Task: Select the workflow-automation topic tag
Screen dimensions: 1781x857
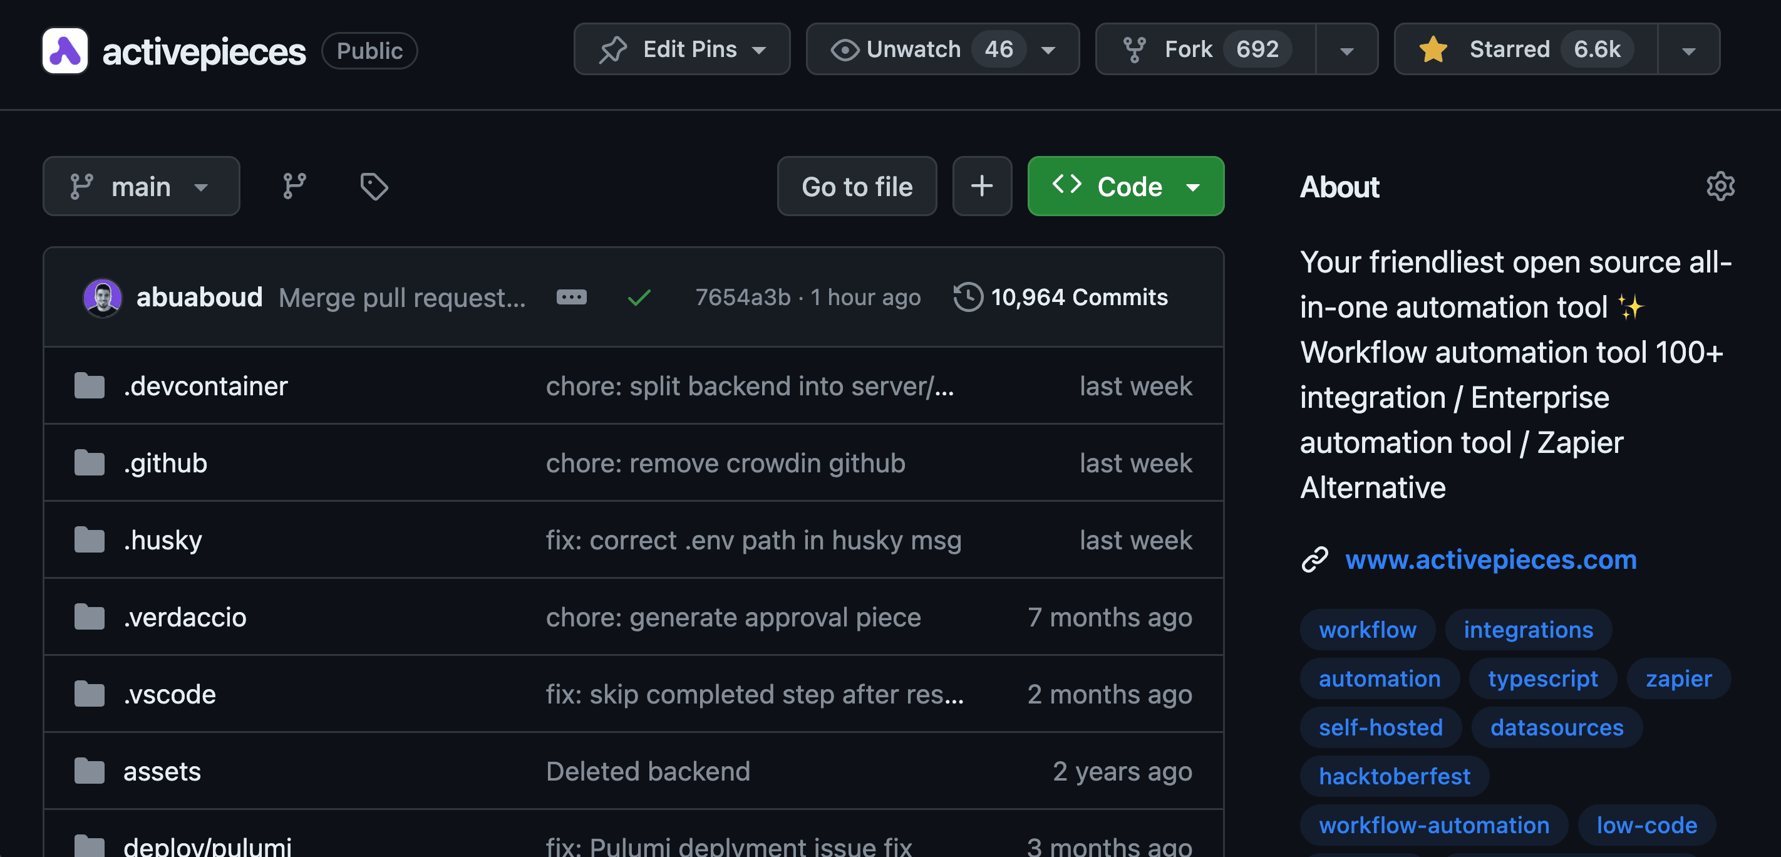Action: 1434,825
